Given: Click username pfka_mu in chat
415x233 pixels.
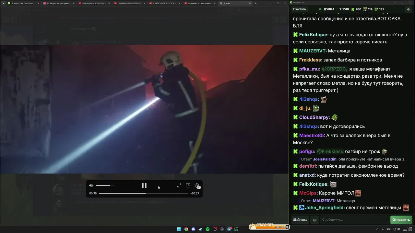Looking at the screenshot, I should click(x=309, y=69).
